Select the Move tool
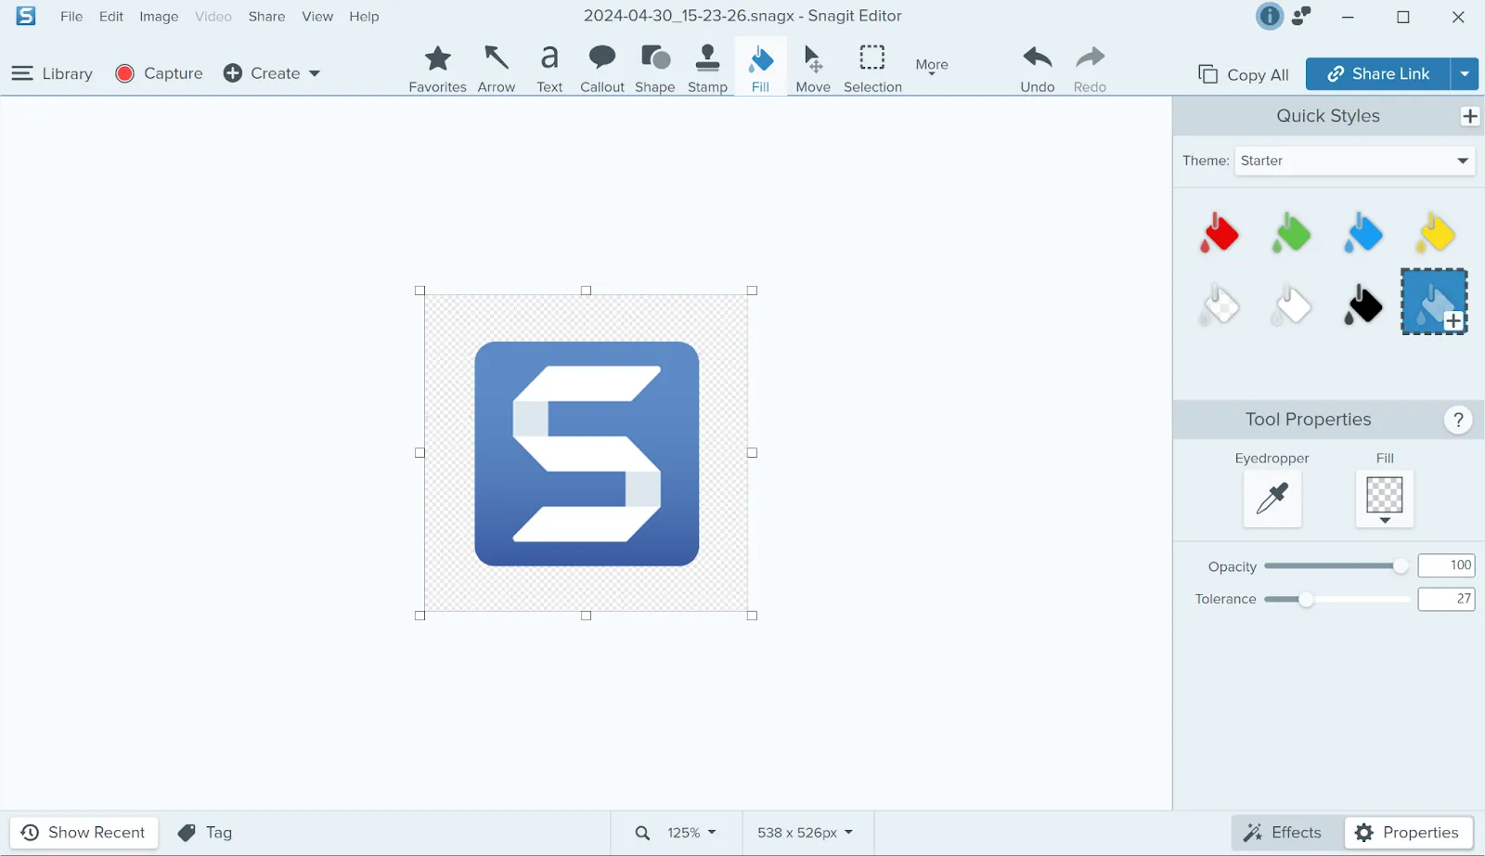The width and height of the screenshot is (1485, 856). 813,68
